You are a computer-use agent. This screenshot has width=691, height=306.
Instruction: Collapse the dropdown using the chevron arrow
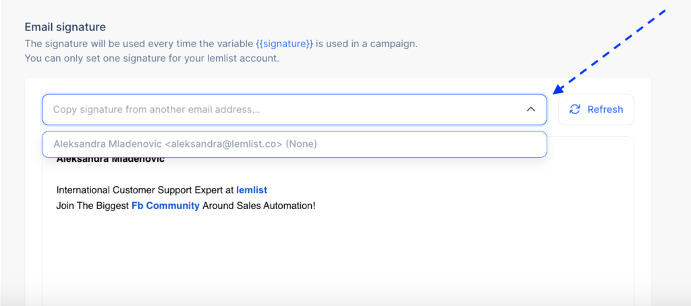coord(530,109)
